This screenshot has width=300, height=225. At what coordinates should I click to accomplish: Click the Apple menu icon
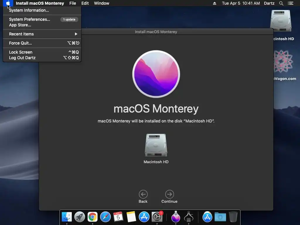pos(8,3)
